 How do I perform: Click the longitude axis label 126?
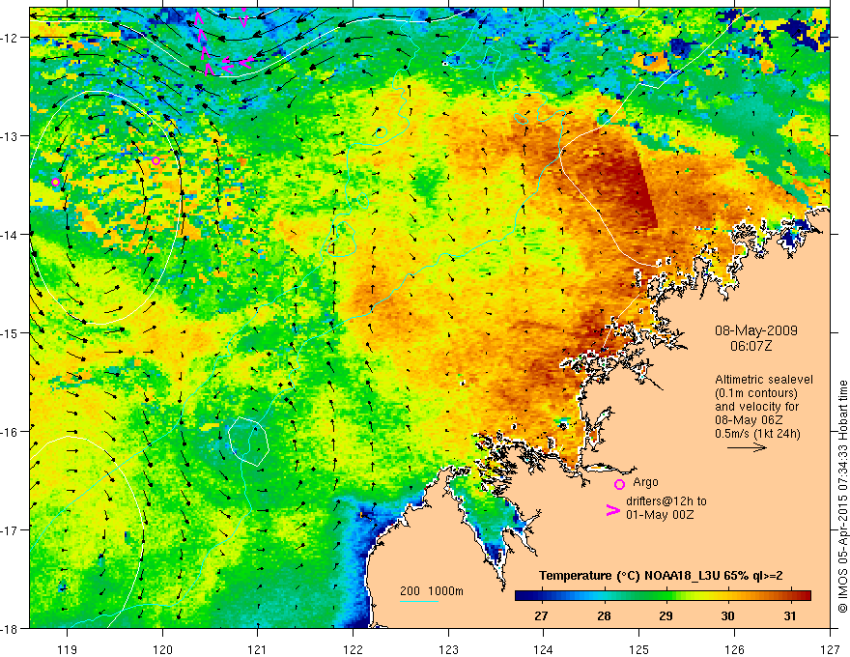click(734, 649)
